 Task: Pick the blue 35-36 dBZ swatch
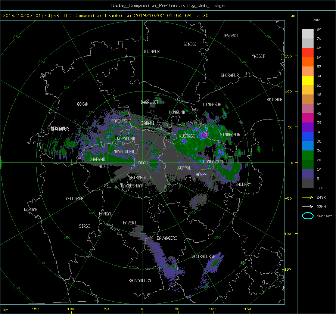pos(308,137)
